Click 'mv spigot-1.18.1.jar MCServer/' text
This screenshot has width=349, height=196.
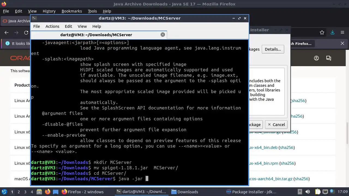pyautogui.click(x=136, y=168)
